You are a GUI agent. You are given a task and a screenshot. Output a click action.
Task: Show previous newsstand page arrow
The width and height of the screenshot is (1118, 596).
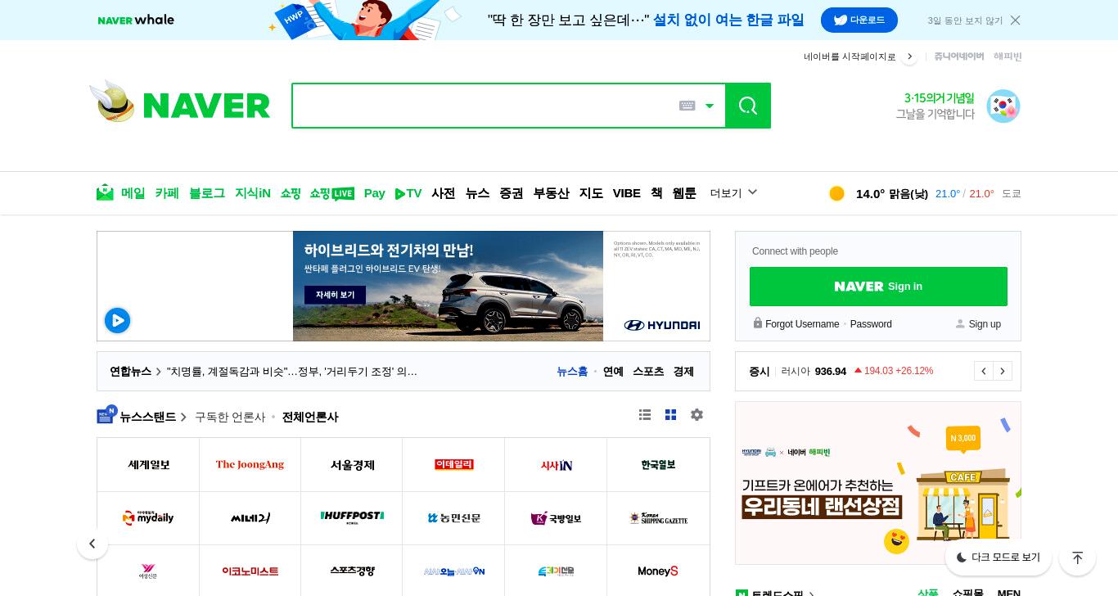point(92,544)
